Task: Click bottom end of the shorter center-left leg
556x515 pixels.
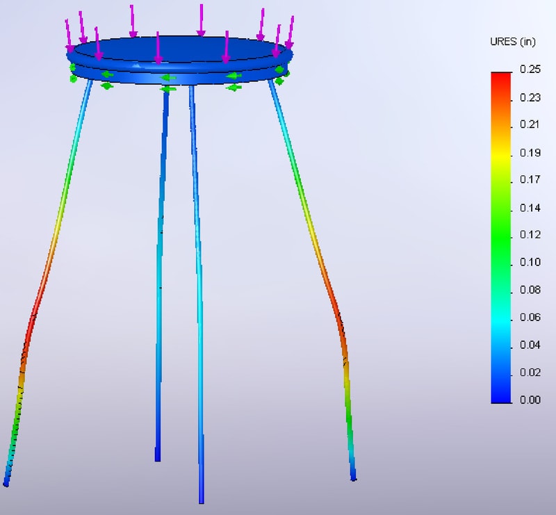Action: 158,456
